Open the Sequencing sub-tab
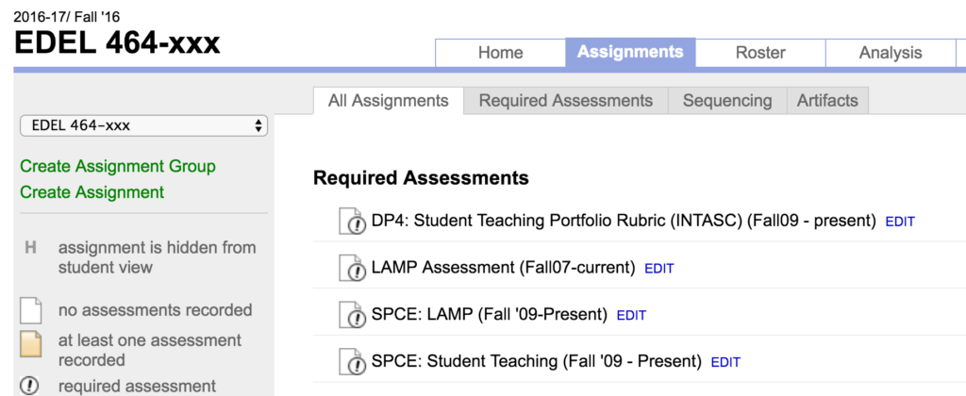The height and width of the screenshot is (396, 966). click(726, 101)
